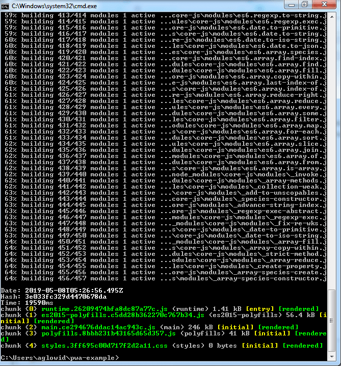The image size is (341, 366).
Task: Click the scrollbar down arrow
Action: tap(332, 357)
